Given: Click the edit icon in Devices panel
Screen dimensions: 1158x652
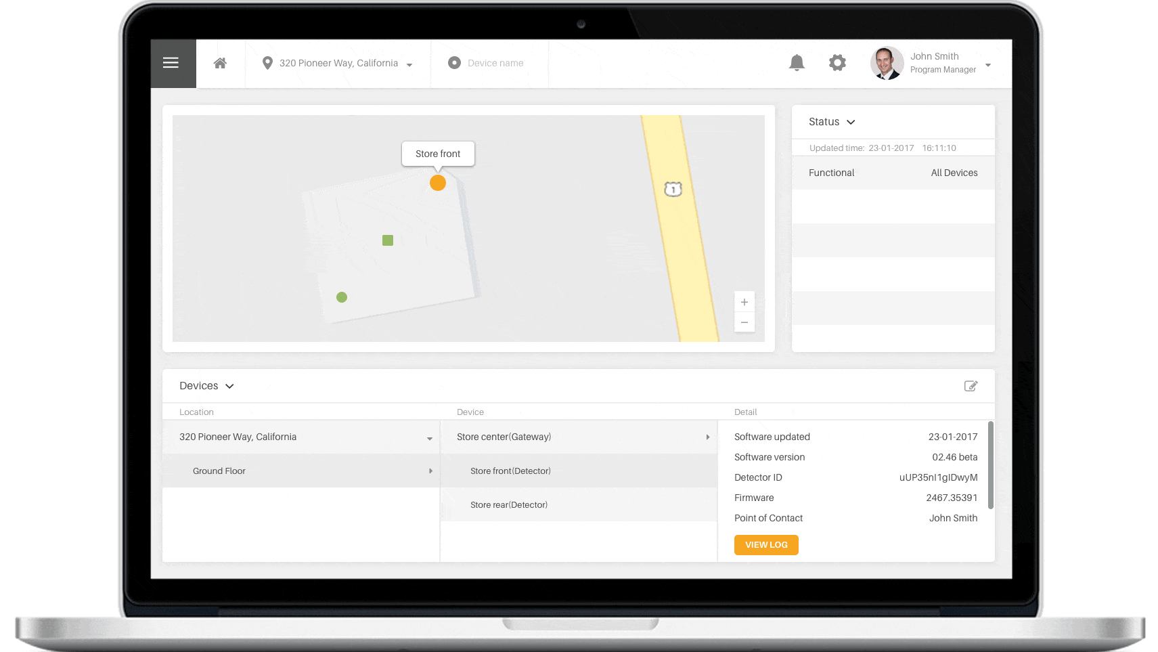Looking at the screenshot, I should (x=971, y=386).
